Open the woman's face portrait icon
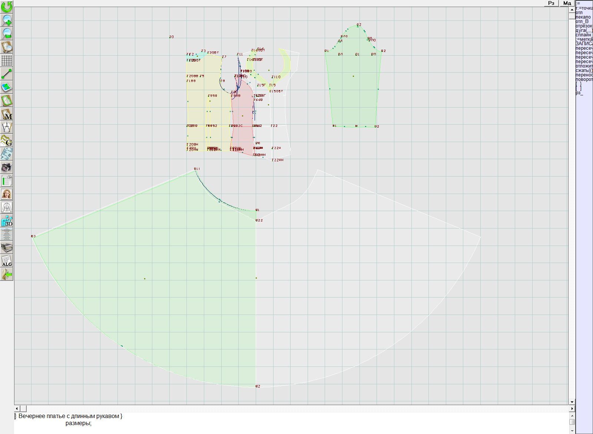 click(7, 194)
